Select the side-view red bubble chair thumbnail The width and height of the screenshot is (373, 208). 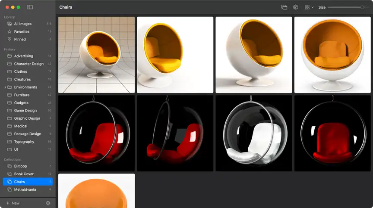(x=175, y=133)
